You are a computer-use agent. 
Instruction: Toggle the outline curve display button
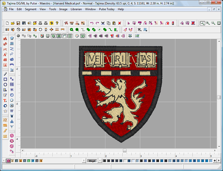tap(65, 36)
